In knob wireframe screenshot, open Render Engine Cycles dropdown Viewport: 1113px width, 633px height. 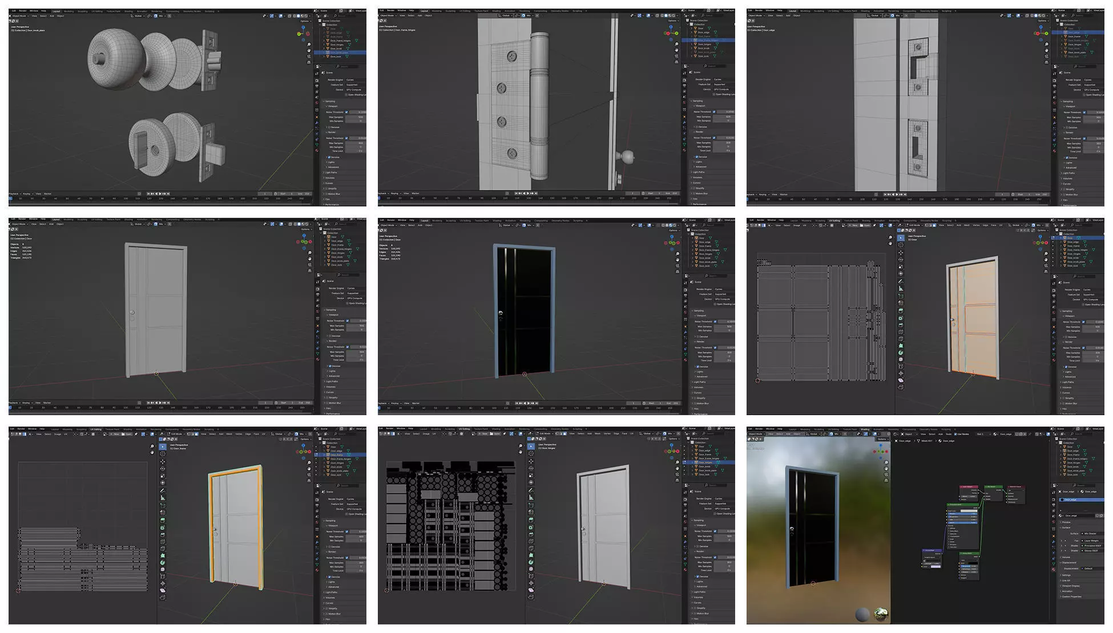(356, 80)
